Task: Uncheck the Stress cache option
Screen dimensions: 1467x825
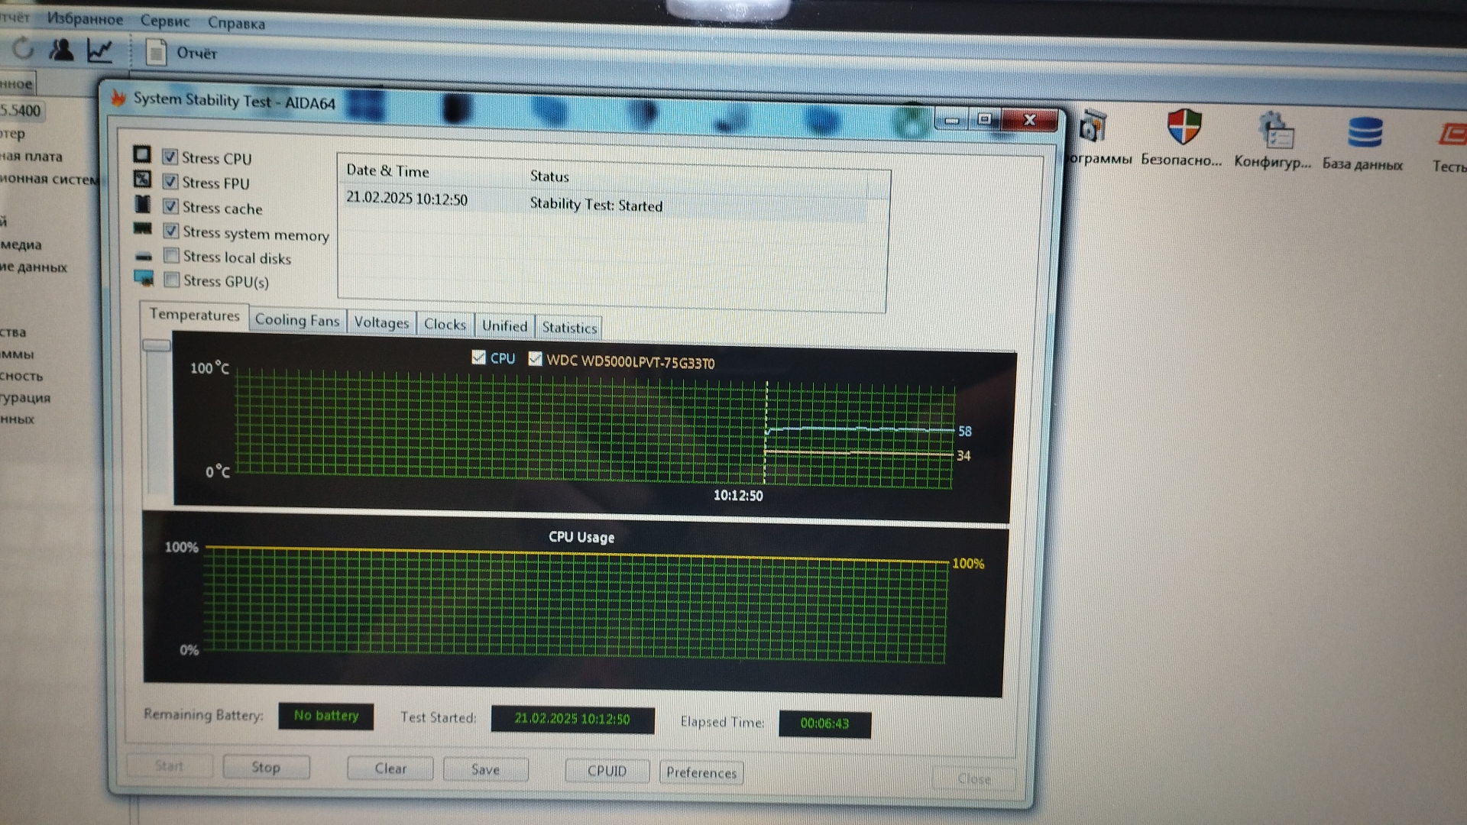Action: (x=170, y=206)
